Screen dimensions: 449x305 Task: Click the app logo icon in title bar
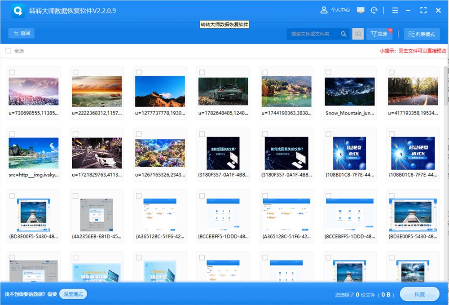pyautogui.click(x=18, y=11)
